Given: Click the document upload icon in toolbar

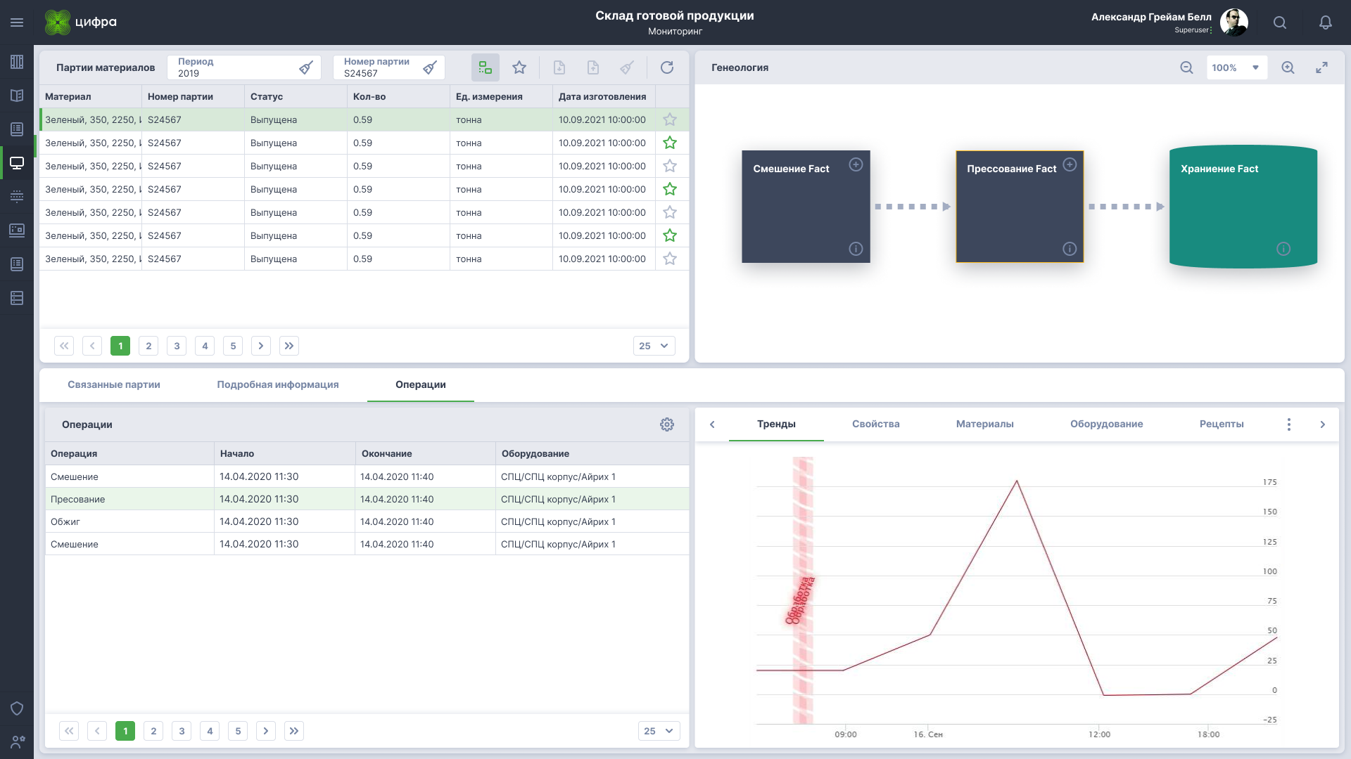Looking at the screenshot, I should click(x=593, y=67).
